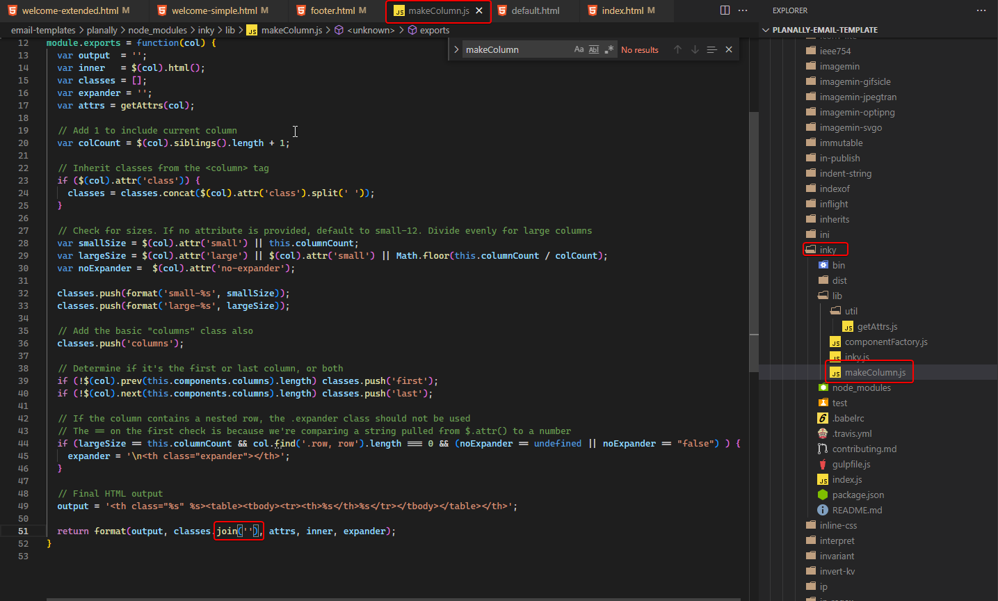The height and width of the screenshot is (601, 998).
Task: Expand inky's node_modules folder
Action: pos(861,387)
